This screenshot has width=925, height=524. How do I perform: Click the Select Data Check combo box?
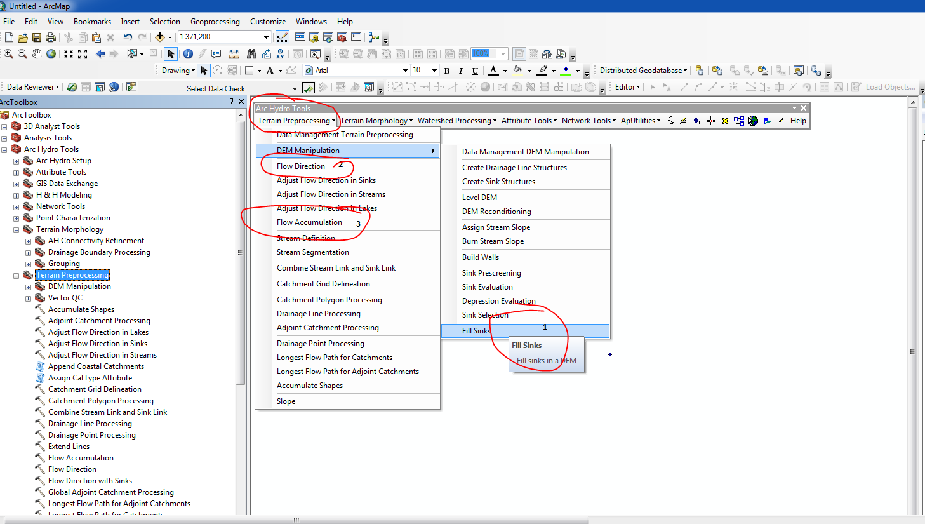tap(241, 88)
